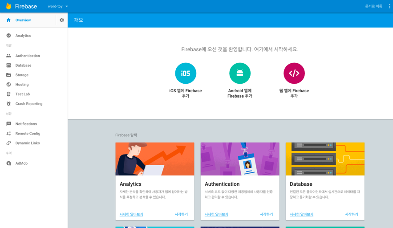Click the Analytics sidebar icon

[8, 36]
